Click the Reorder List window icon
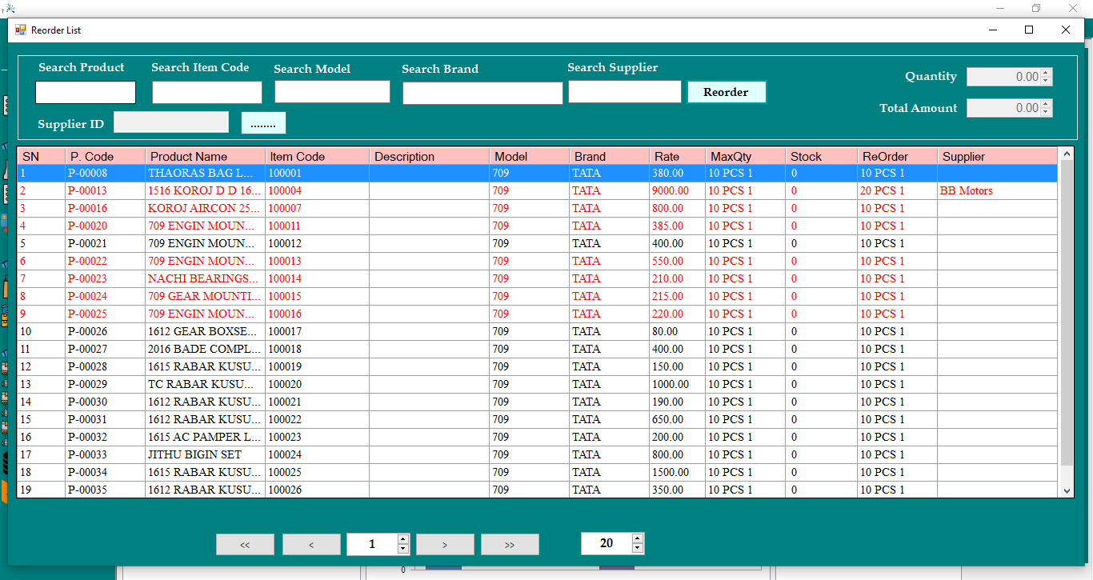Viewport: 1093px width, 580px height. click(21, 30)
